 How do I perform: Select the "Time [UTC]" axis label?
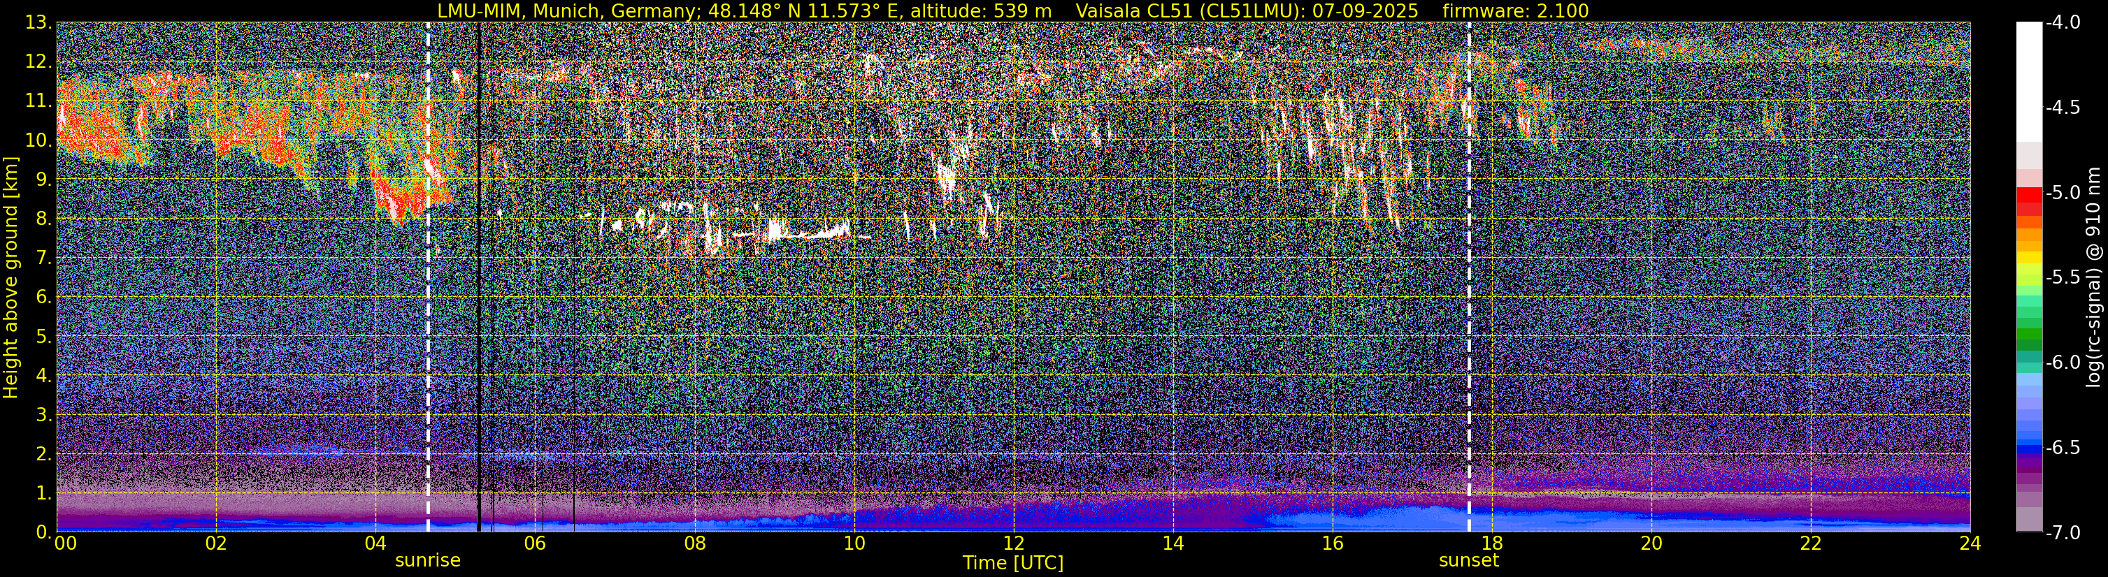click(1013, 563)
